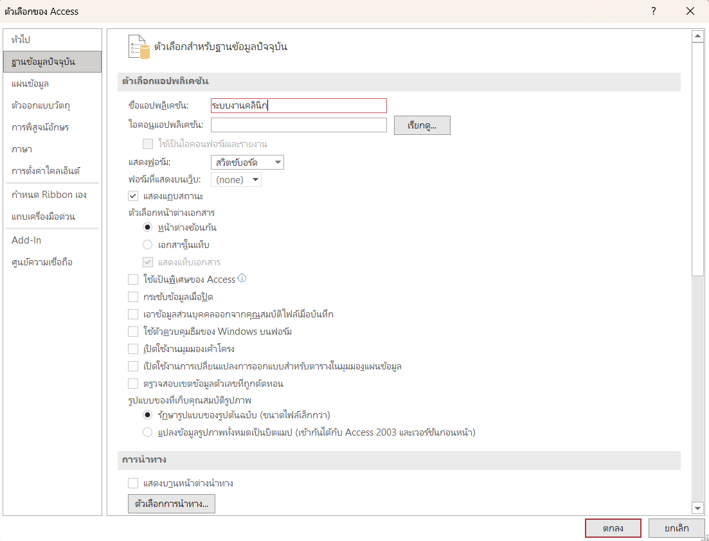The image size is (709, 541).
Task: Click ชื่อแอปพลิเคชัน text field
Action: tap(298, 106)
